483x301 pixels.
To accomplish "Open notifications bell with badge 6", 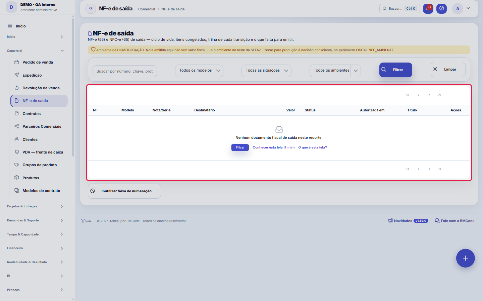I will pyautogui.click(x=428, y=8).
